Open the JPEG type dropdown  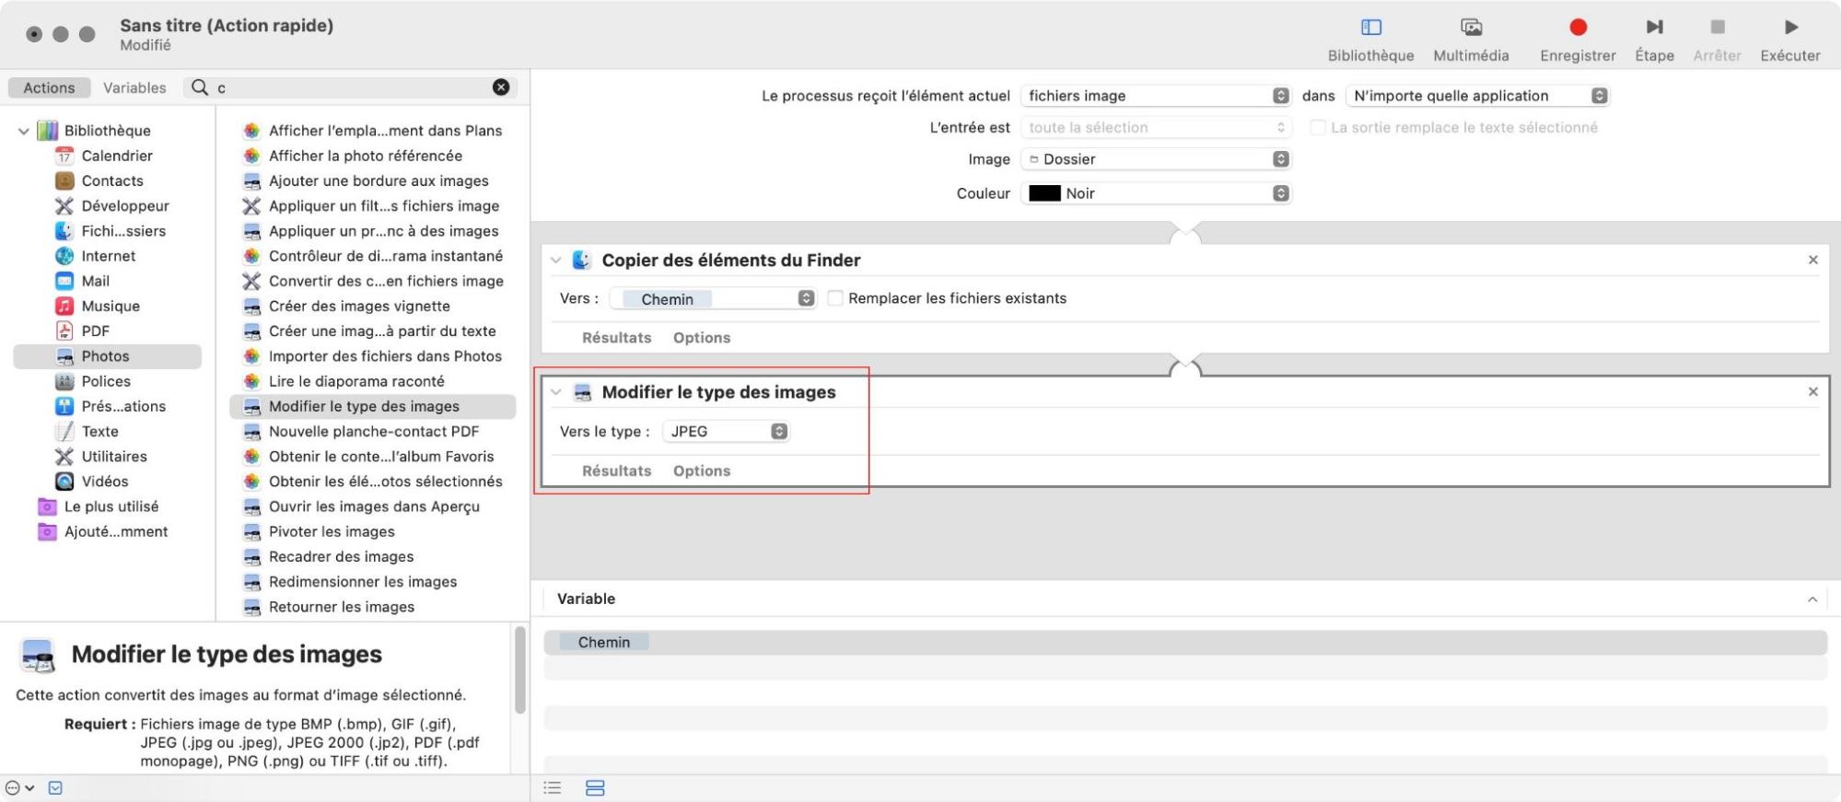point(726,431)
